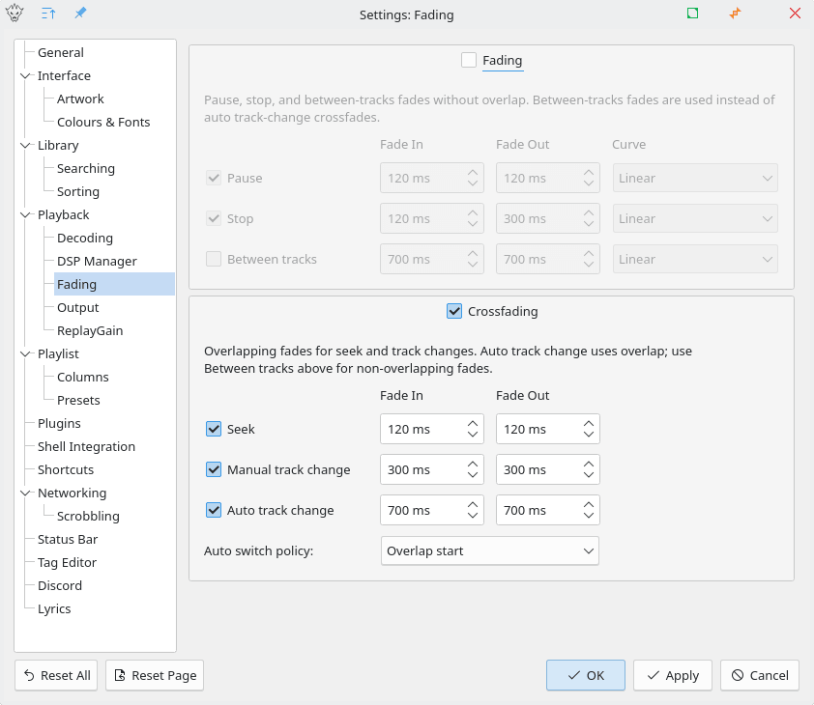Click the pin window icon in title bar
The image size is (814, 705).
click(80, 14)
